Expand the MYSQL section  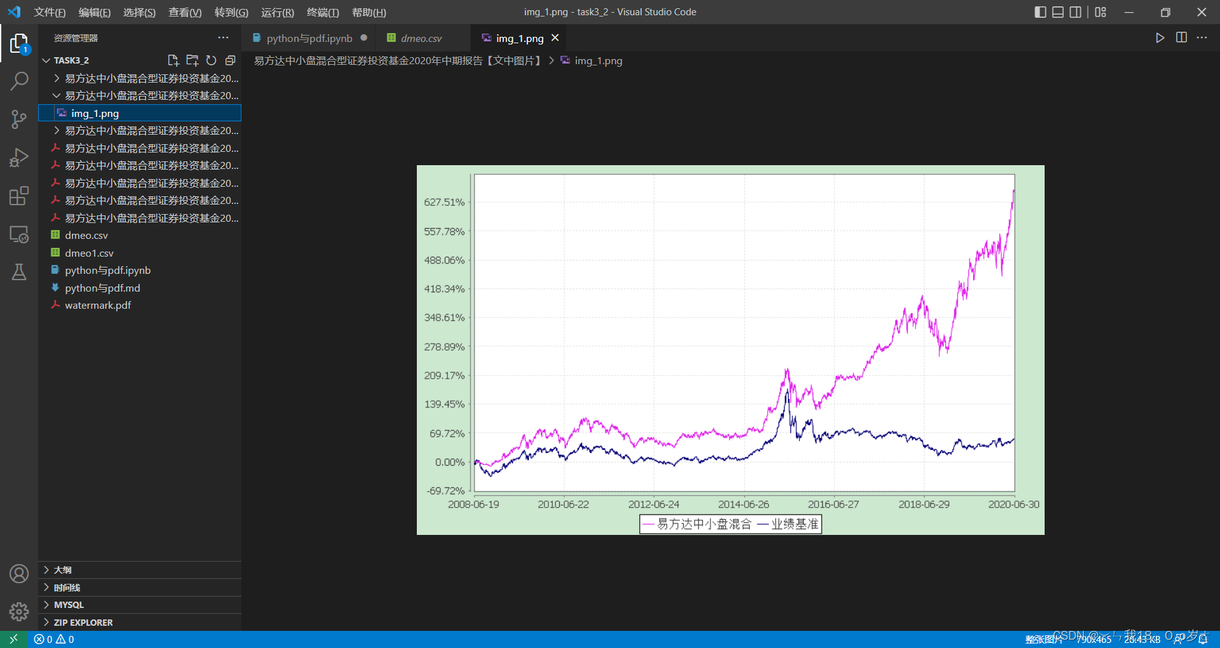pyautogui.click(x=140, y=605)
